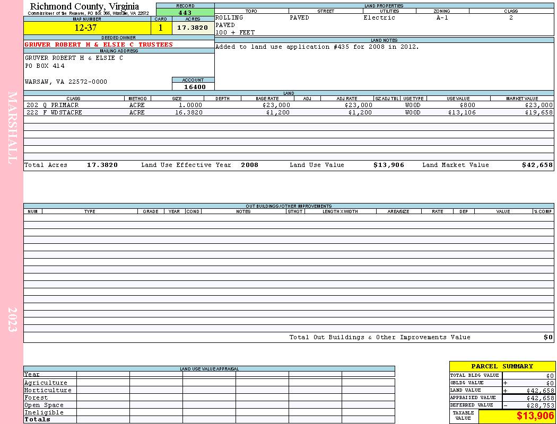This screenshot has height=424, width=557.
Task: Click the 100 + FEET entry
Action: (235, 33)
